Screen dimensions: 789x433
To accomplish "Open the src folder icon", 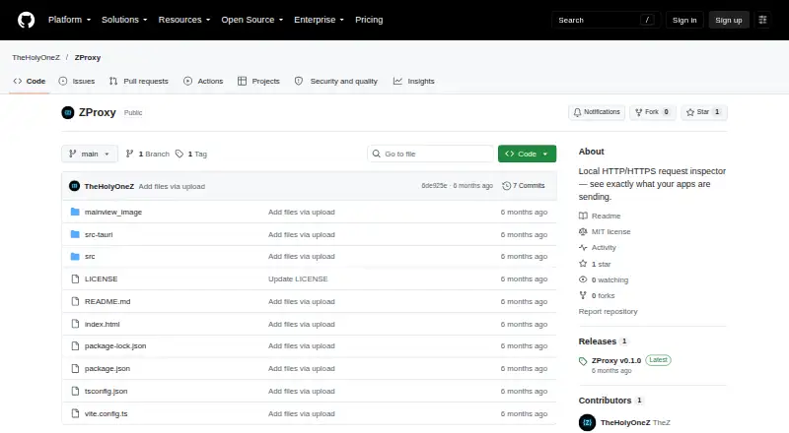I will tap(75, 257).
